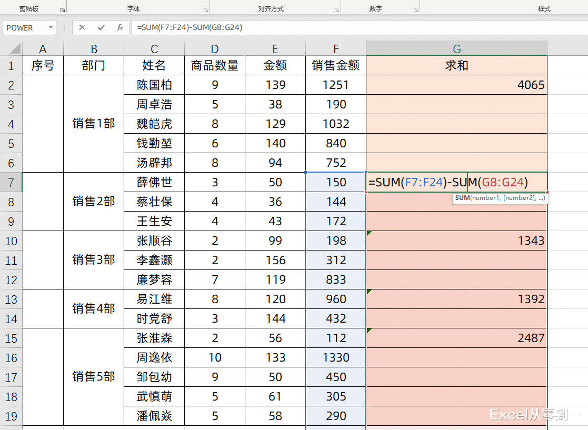Viewport: 588px width, 430px height.
Task: Click the Insert Function fx icon
Action: pos(120,27)
